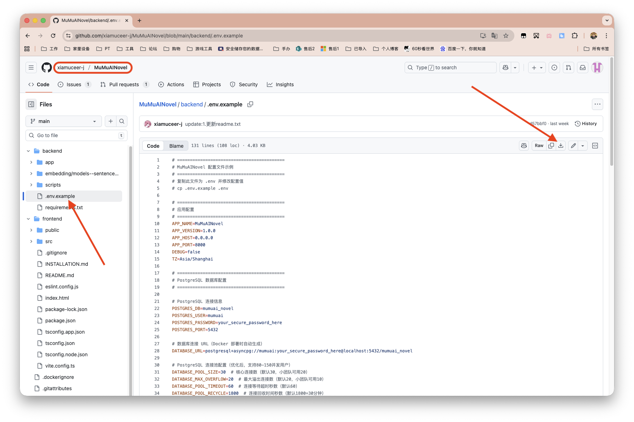The width and height of the screenshot is (634, 422).
Task: Focus the Go to file input
Action: pyautogui.click(x=76, y=135)
